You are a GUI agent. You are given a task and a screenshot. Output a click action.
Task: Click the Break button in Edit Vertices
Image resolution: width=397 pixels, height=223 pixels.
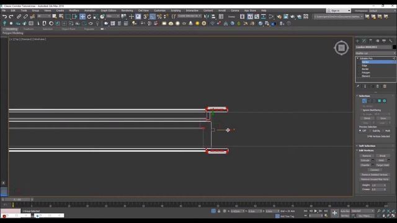382,155
